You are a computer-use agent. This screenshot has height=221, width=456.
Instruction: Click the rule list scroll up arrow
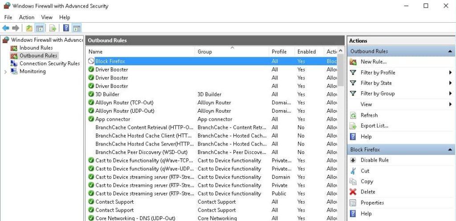point(341,51)
